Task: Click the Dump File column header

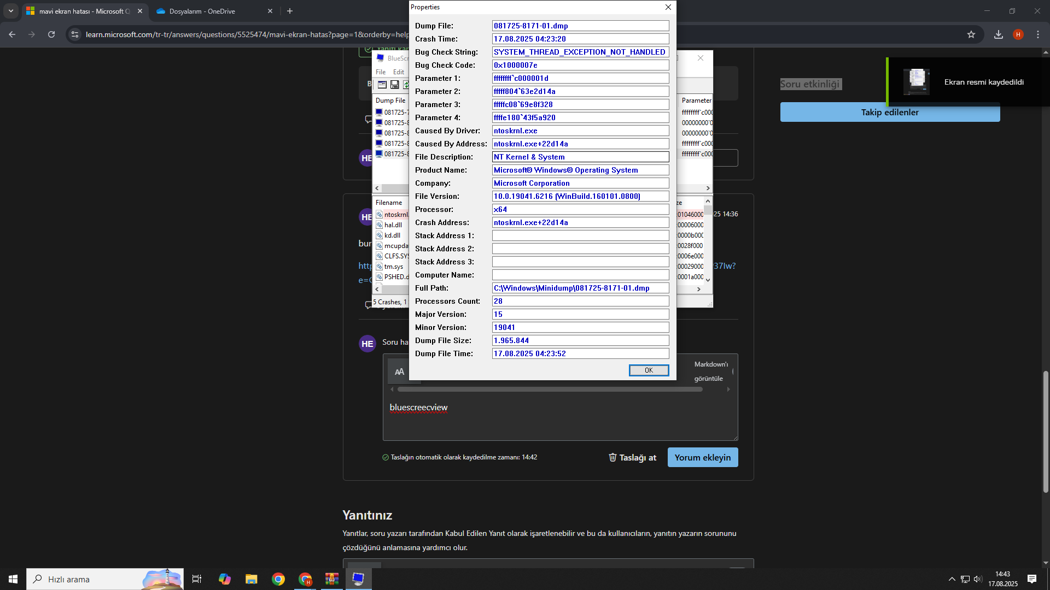Action: (x=390, y=101)
